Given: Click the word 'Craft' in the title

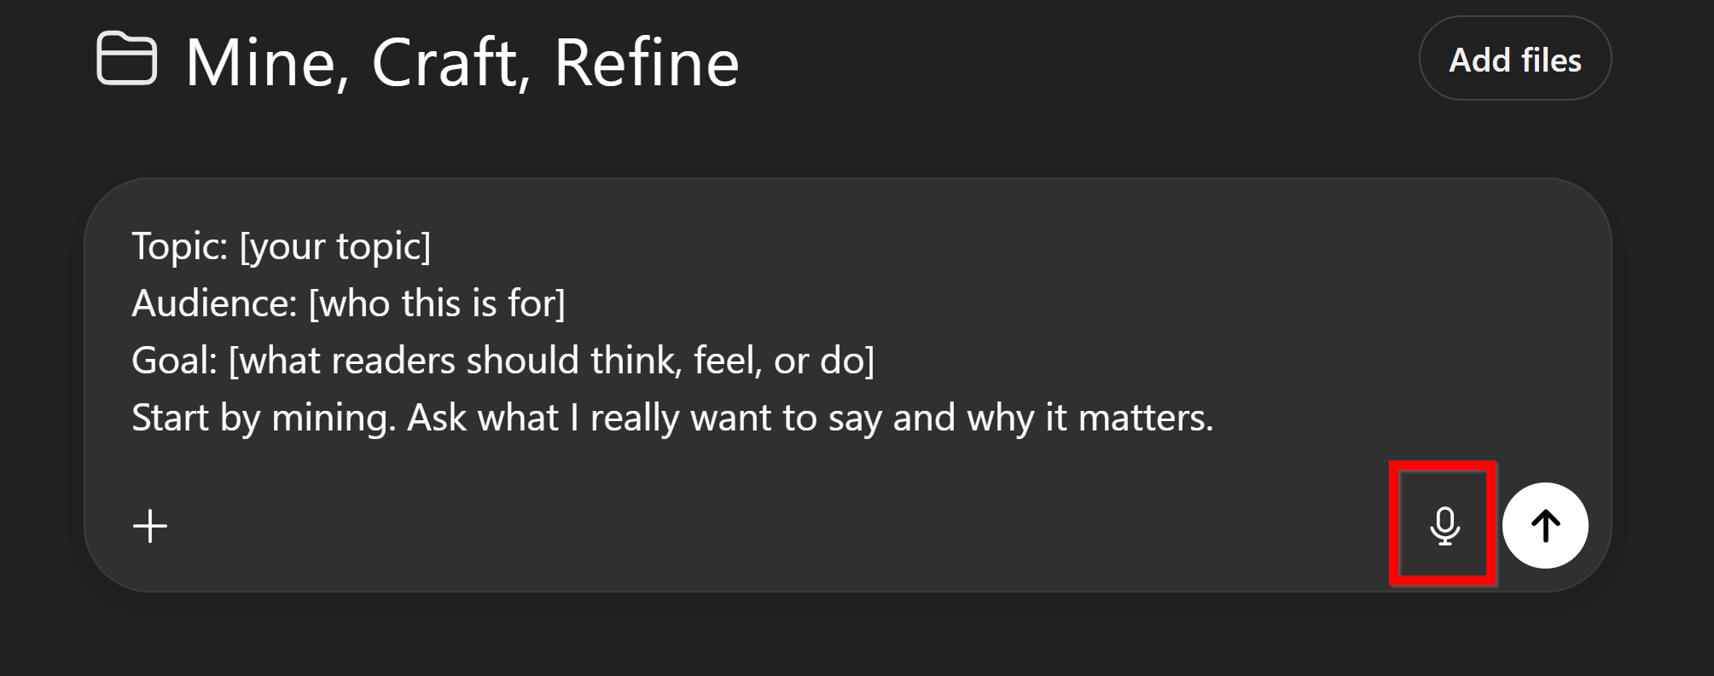Looking at the screenshot, I should 444,62.
